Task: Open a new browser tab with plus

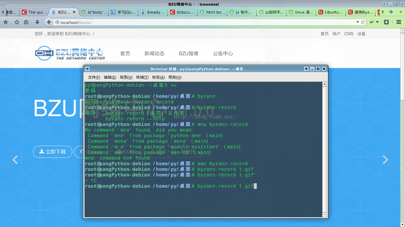Action: [x=391, y=12]
